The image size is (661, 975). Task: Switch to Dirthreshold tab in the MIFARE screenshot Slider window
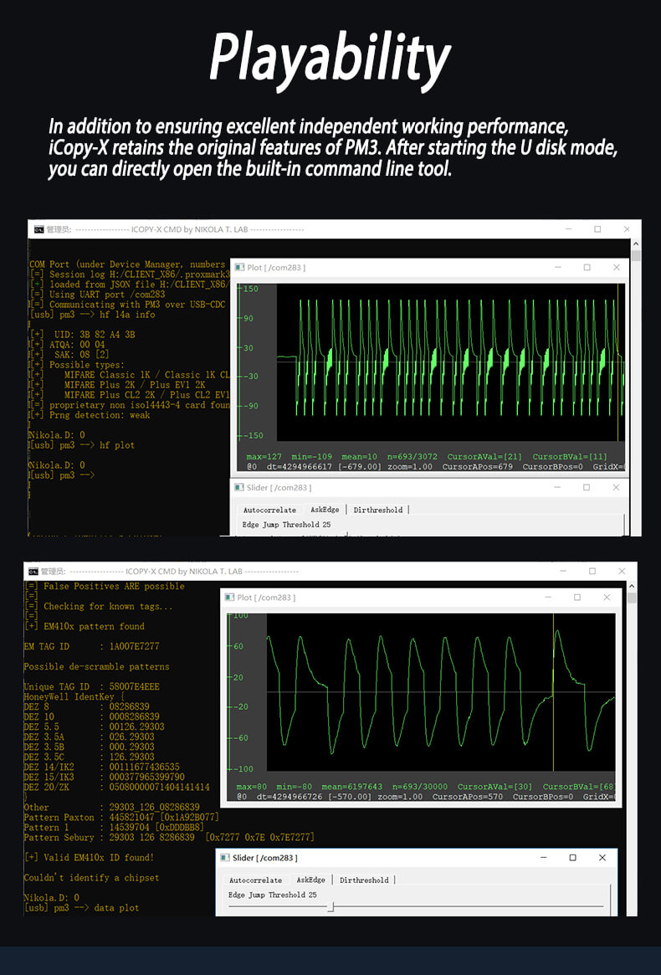pyautogui.click(x=378, y=510)
